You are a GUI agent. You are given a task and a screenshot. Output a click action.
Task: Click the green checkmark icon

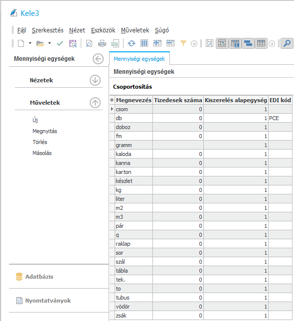point(60,43)
